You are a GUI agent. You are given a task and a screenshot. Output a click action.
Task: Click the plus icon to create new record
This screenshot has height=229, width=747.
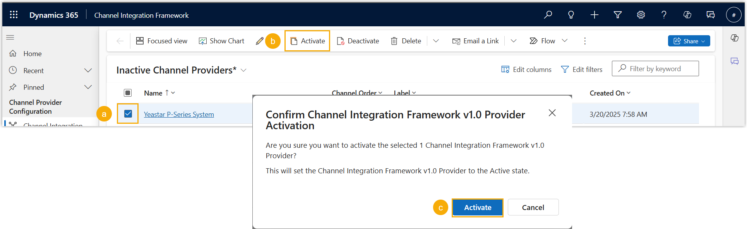coord(594,15)
